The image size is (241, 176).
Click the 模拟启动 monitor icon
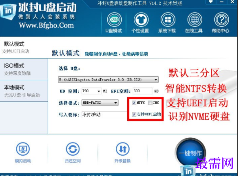pyautogui.click(x=23, y=149)
